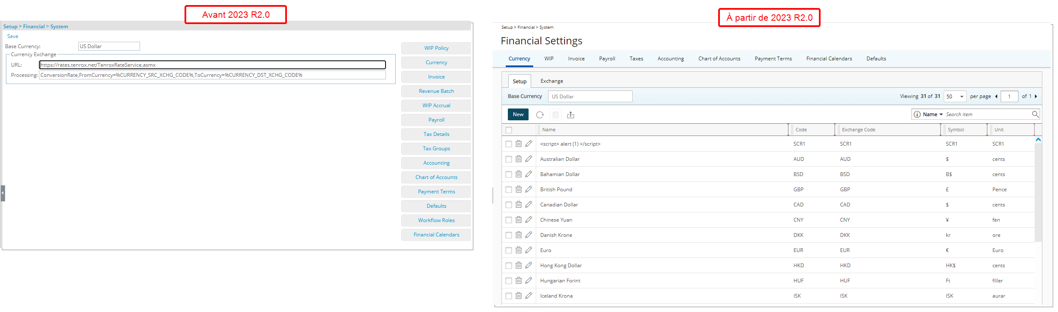Screen dimensions: 1058x312
Task: Click the export icon in the currency toolbar
Action: point(570,115)
